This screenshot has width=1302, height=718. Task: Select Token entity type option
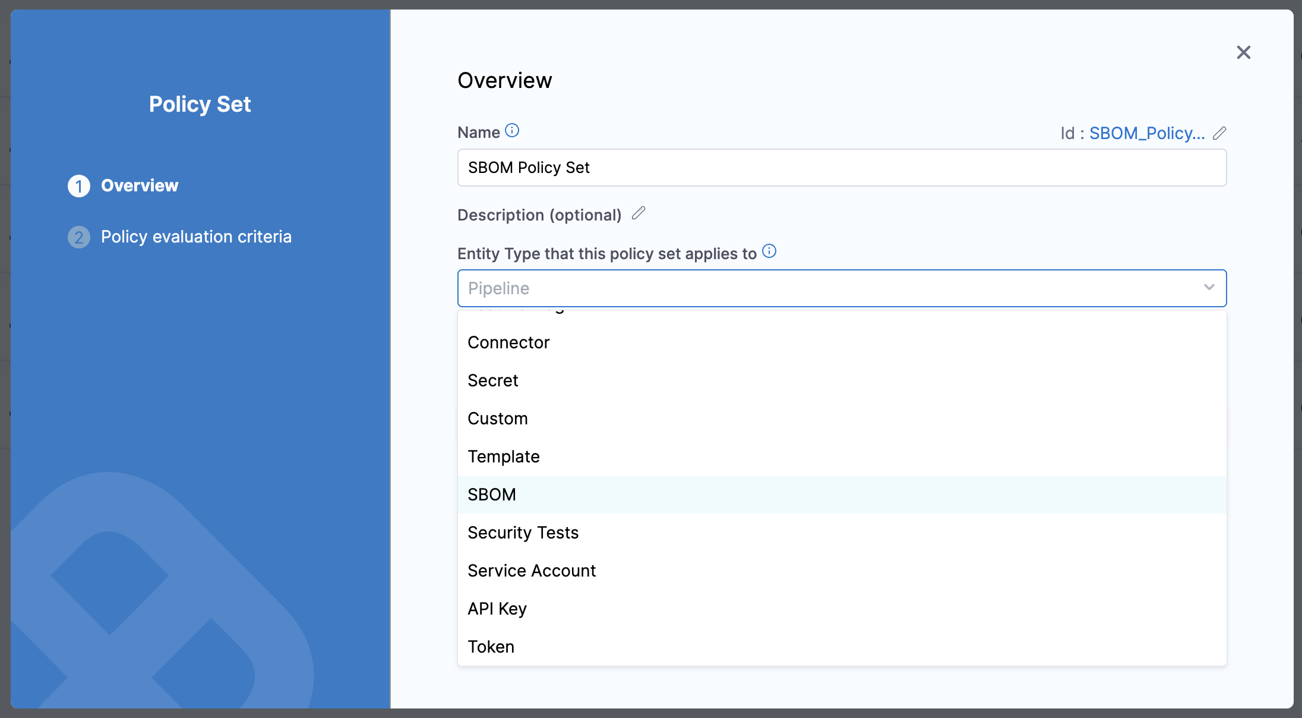491,647
